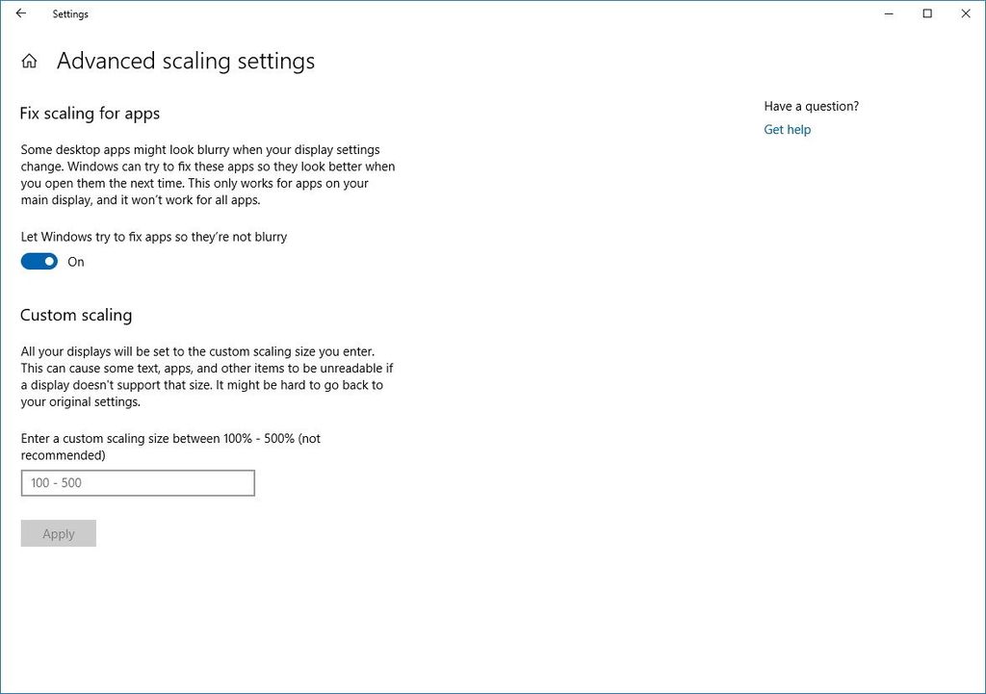986x694 pixels.
Task: Click inside the custom scaling size field
Action: click(137, 482)
